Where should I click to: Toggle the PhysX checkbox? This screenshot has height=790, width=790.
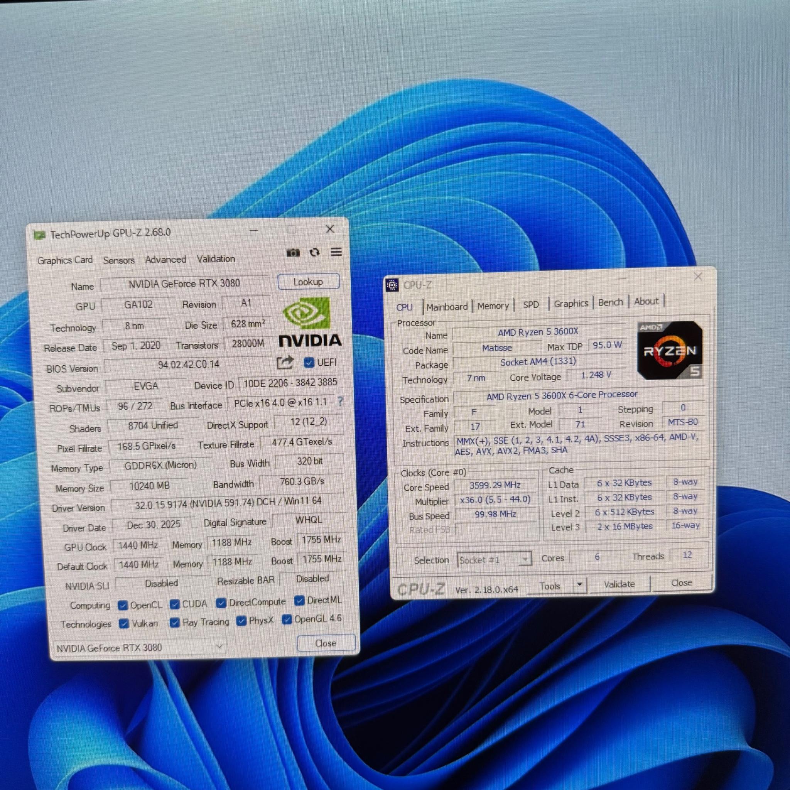[x=241, y=621]
